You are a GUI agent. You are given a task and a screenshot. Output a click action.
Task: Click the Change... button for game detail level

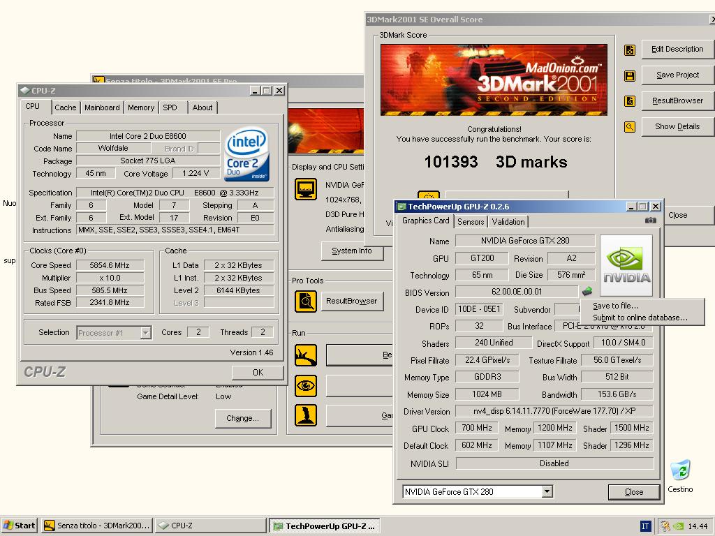[242, 419]
